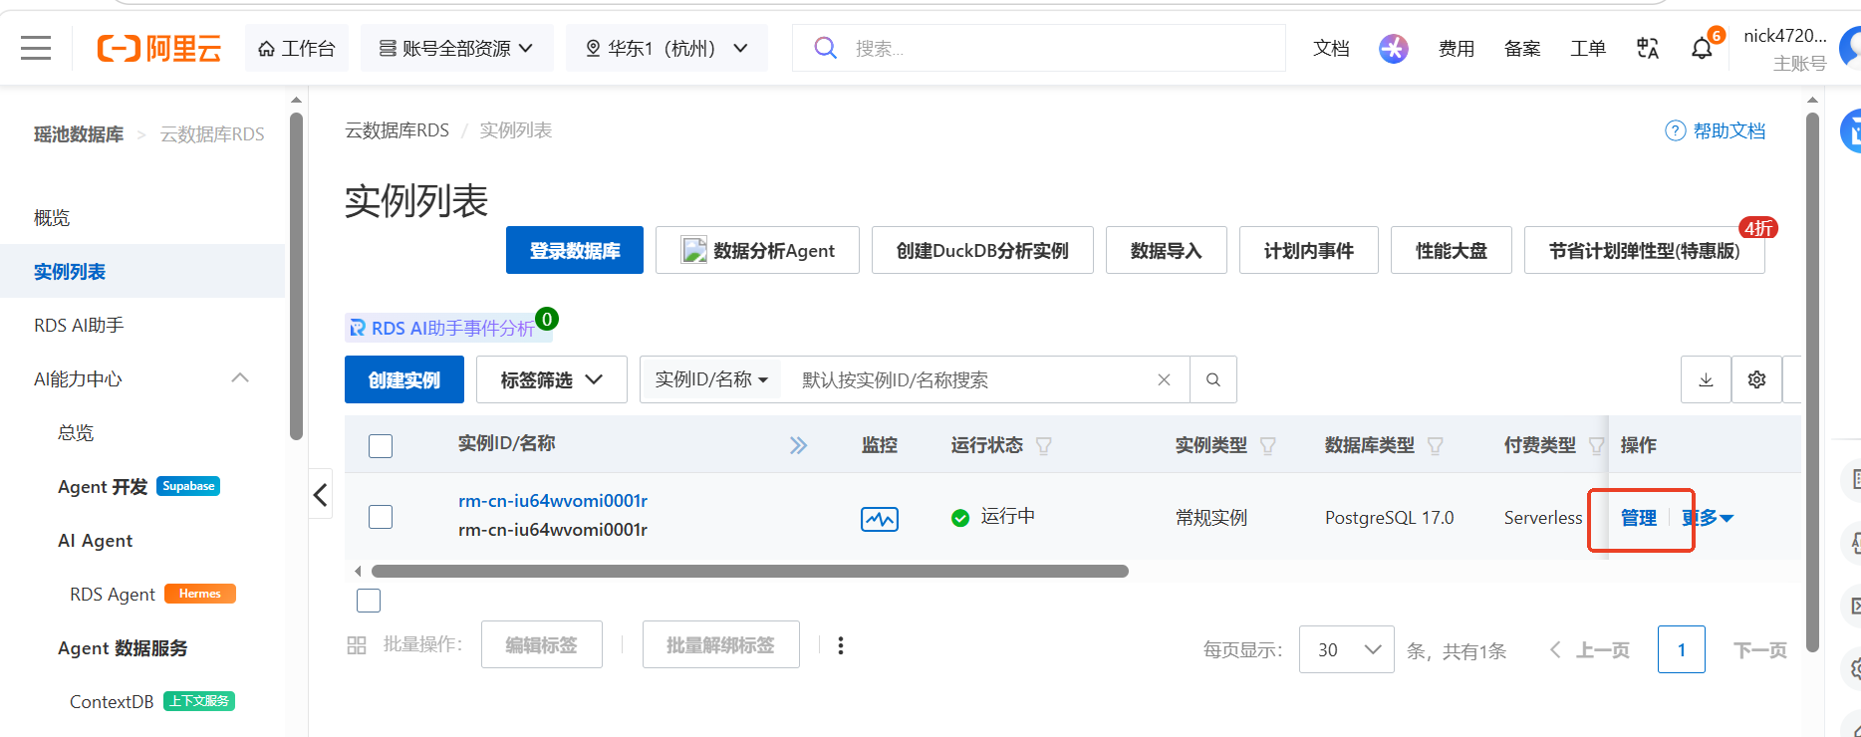The image size is (1861, 737).
Task: Click the savings plan elastic type button
Action: [x=1645, y=250]
